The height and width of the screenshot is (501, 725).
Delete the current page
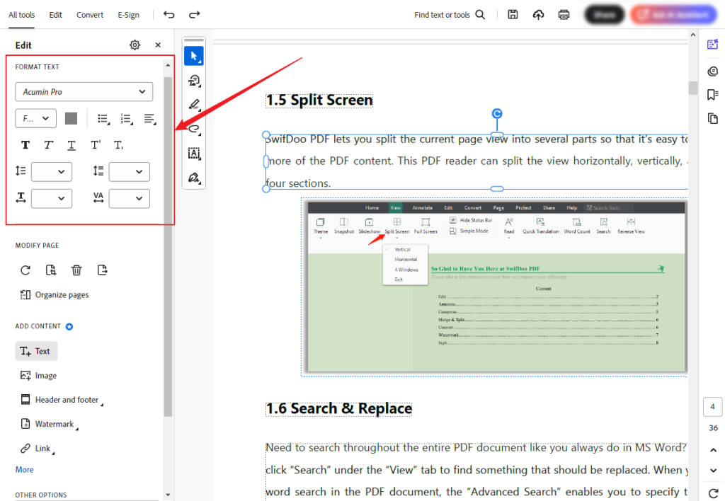[76, 270]
